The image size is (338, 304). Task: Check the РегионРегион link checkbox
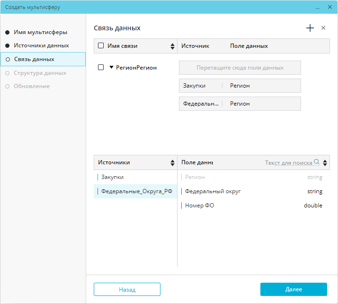(101, 67)
